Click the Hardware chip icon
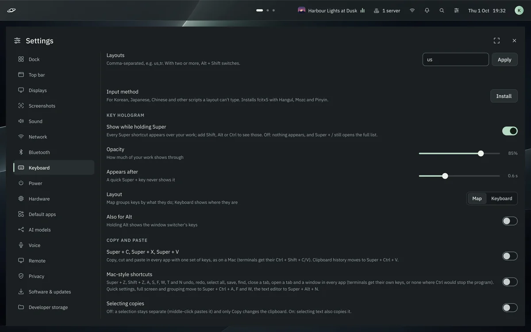This screenshot has height=332, width=531. [x=21, y=199]
